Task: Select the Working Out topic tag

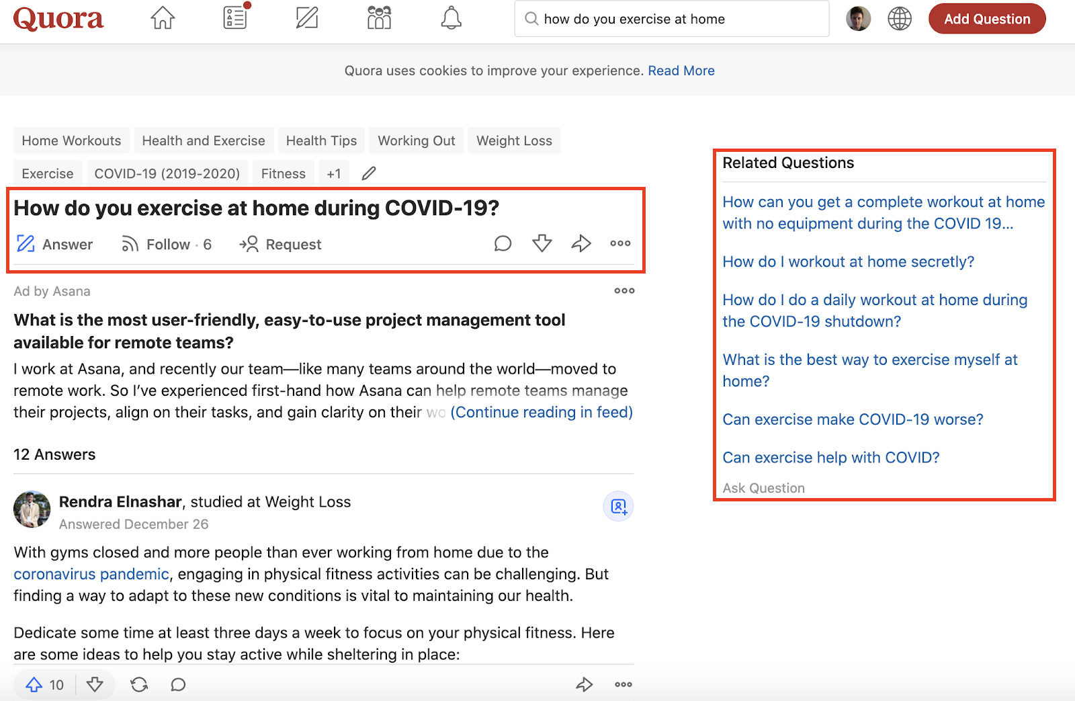Action: (417, 140)
